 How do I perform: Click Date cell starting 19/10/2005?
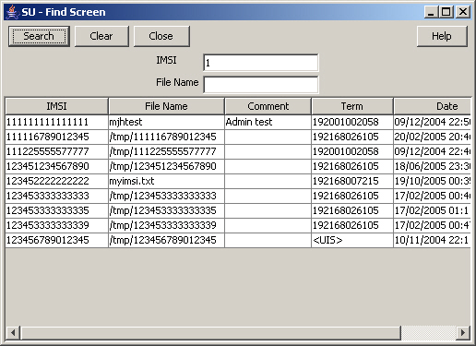(x=432, y=181)
